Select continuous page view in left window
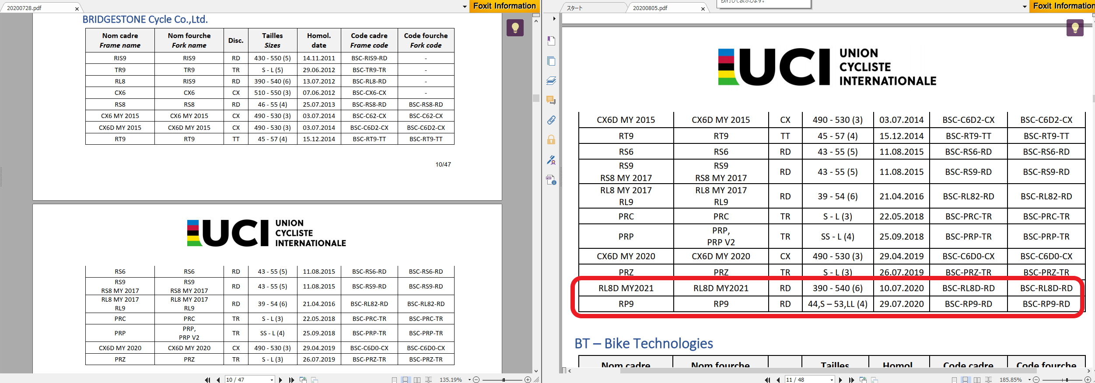 tap(406, 380)
